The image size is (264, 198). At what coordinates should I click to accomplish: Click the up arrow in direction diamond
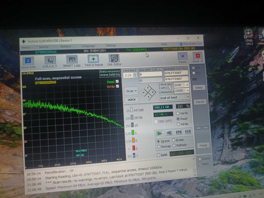tap(148, 88)
